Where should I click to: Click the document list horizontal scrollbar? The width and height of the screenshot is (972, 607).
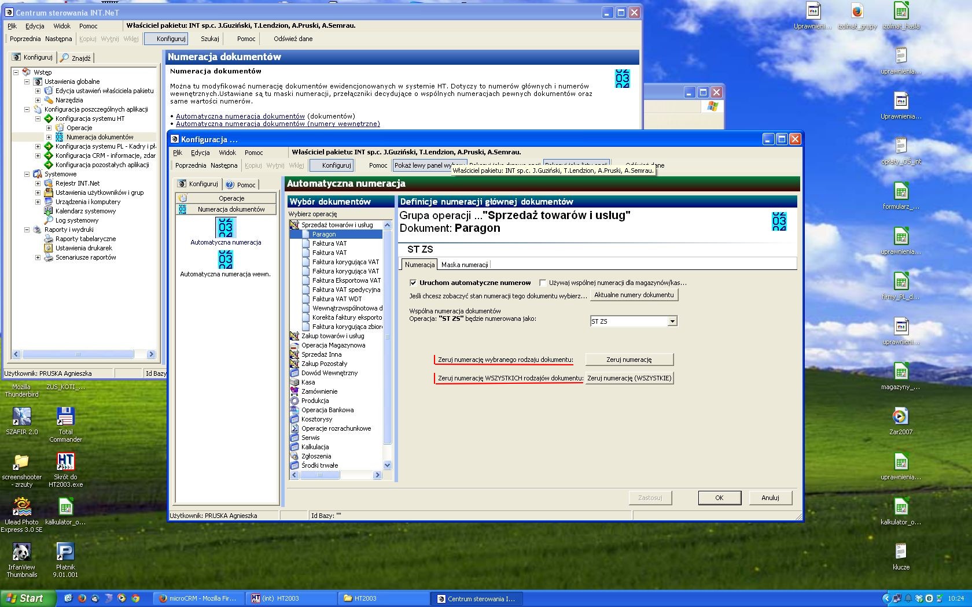(x=336, y=475)
